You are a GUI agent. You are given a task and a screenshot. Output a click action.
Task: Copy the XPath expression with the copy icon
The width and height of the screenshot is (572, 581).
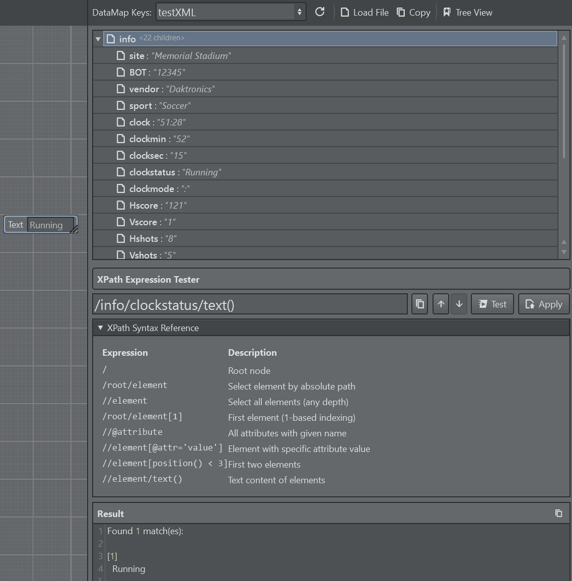(x=420, y=304)
